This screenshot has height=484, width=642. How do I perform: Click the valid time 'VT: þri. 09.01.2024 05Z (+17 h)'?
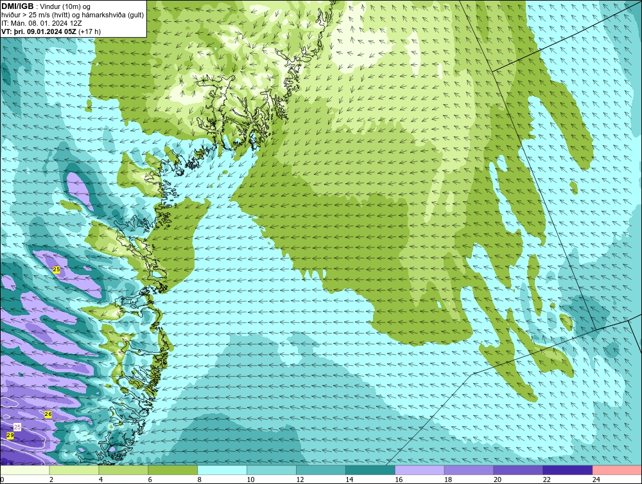(51, 31)
